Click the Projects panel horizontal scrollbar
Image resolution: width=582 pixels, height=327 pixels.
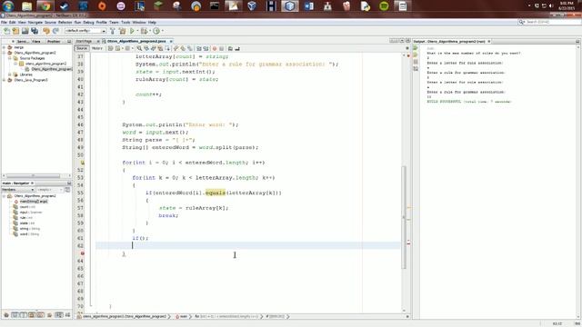pyautogui.click(x=34, y=175)
